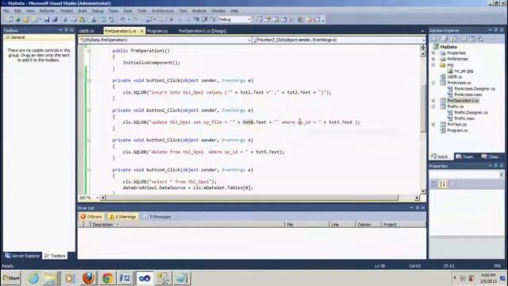The width and height of the screenshot is (508, 286).
Task: Click the media player taskbar icon
Action: (x=69, y=278)
